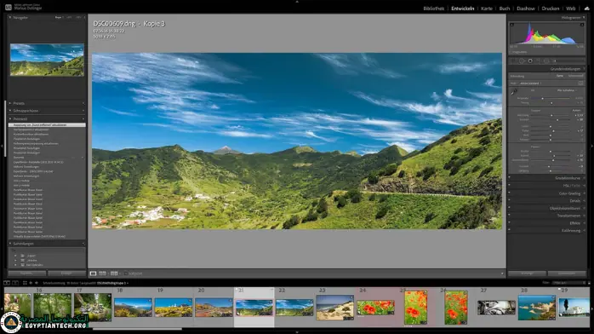Viewport: 594px width, 334px height.
Task: Select the Radial Filter tool
Action: (x=546, y=60)
